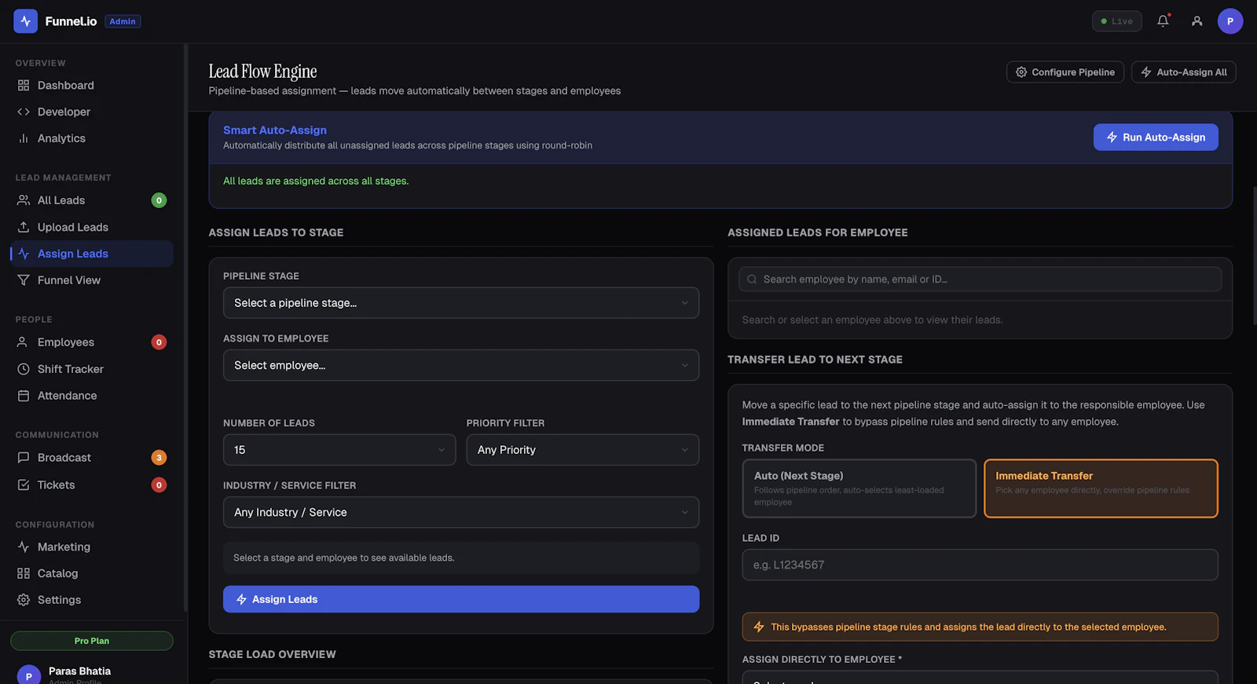The height and width of the screenshot is (684, 1257).
Task: Go to Dashboard in sidebar
Action: (x=92, y=86)
